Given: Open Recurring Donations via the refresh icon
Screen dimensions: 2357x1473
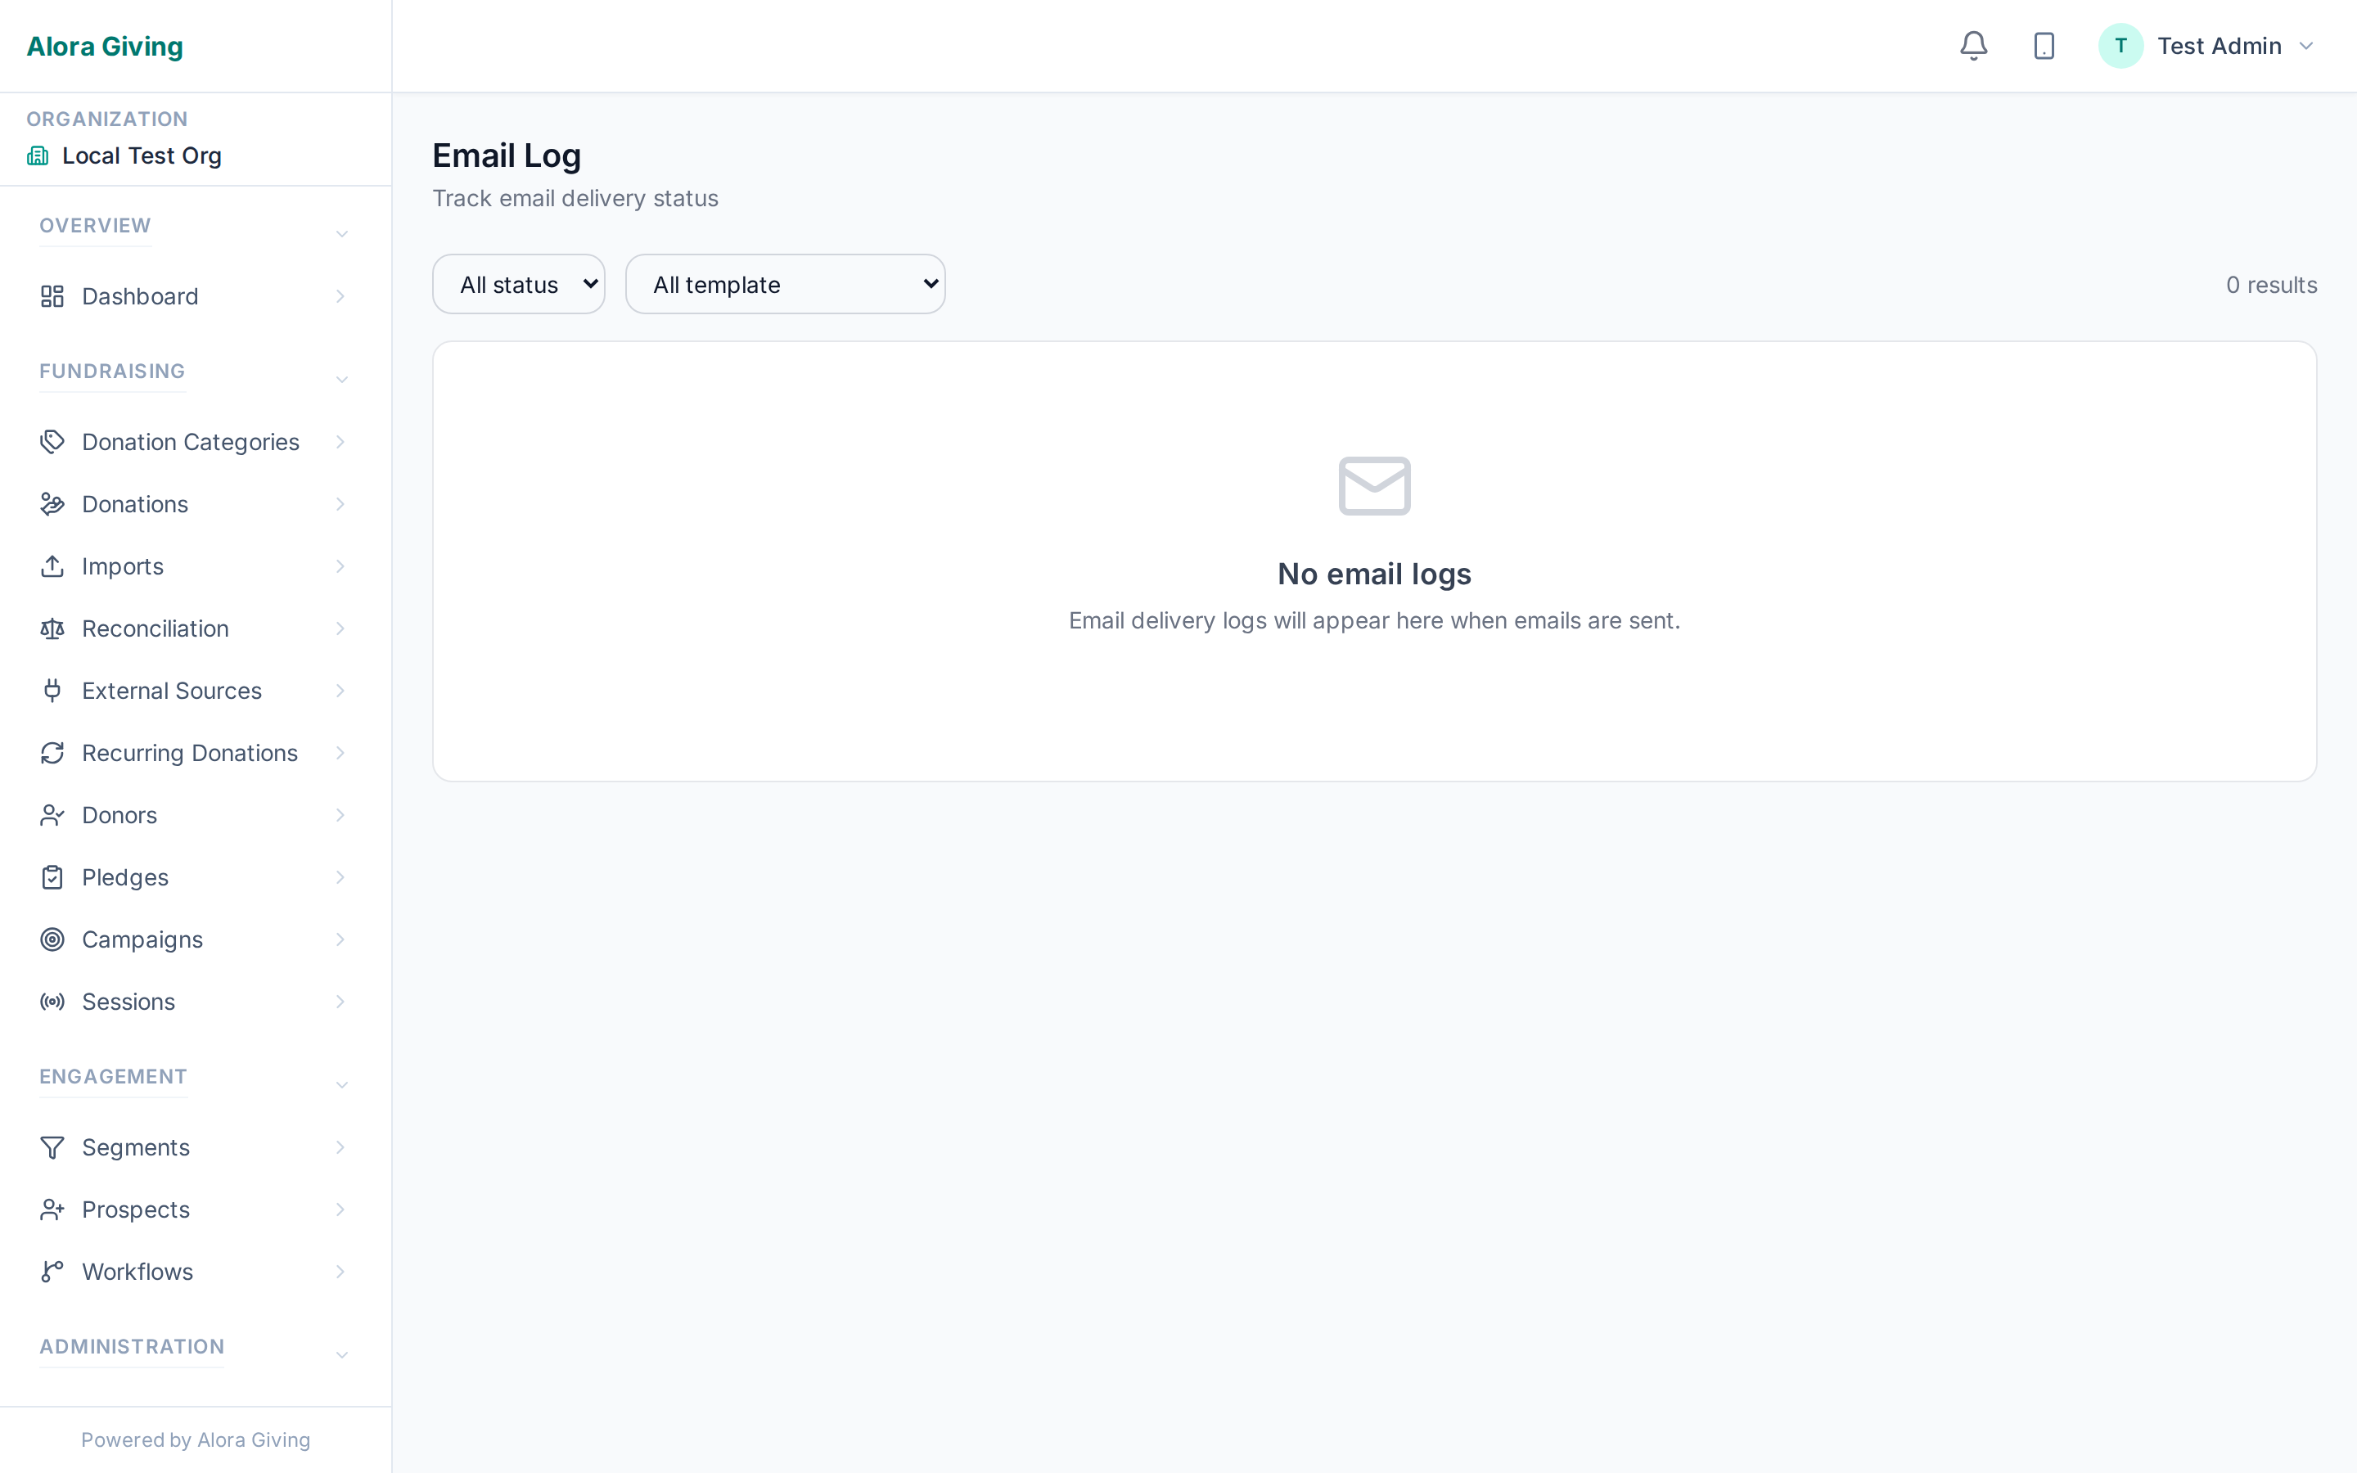Looking at the screenshot, I should [x=52, y=752].
